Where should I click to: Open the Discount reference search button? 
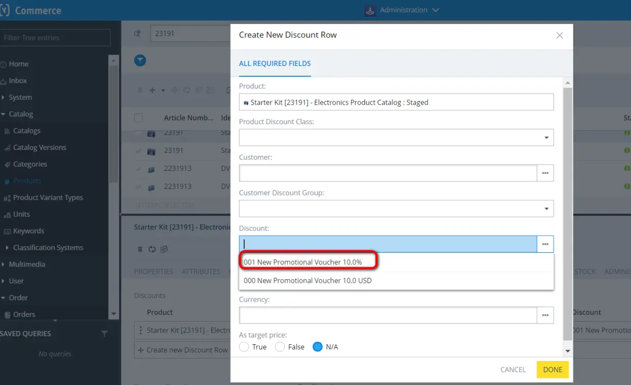click(x=546, y=244)
